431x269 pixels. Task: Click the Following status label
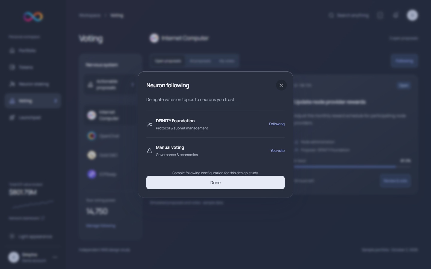277,124
